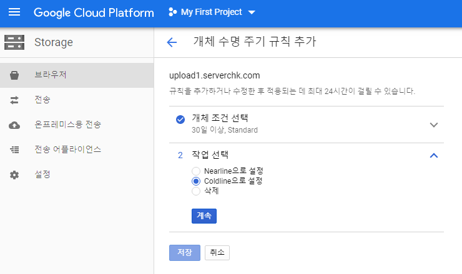462x274 pixels.
Task: Open the My First Project dropdown
Action: coord(212,12)
